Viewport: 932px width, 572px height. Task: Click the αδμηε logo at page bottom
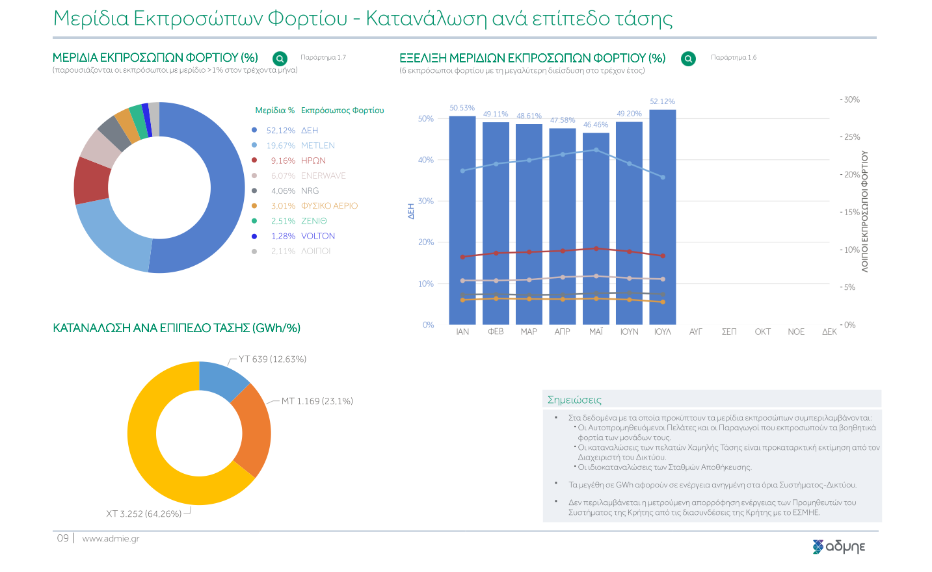pyautogui.click(x=839, y=547)
